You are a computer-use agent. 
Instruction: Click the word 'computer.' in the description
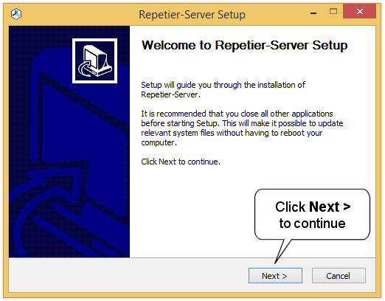[x=159, y=142]
